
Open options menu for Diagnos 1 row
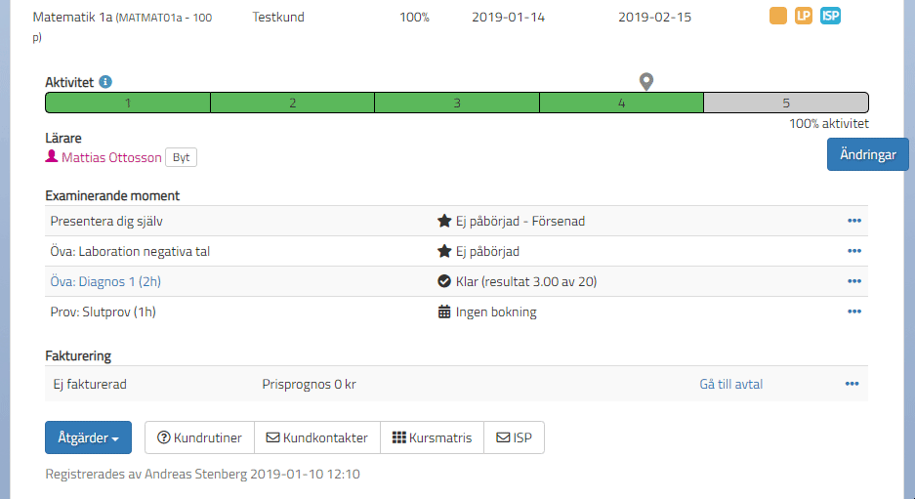pyautogui.click(x=854, y=281)
